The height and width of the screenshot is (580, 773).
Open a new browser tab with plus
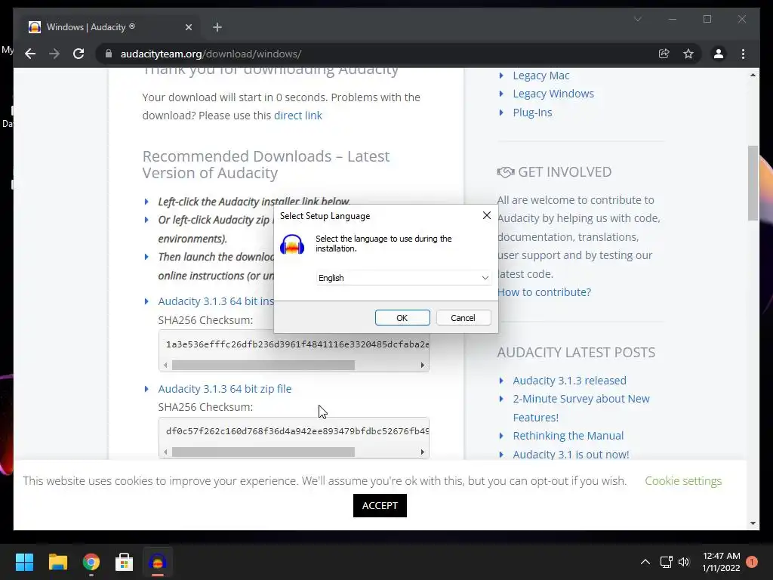(217, 27)
